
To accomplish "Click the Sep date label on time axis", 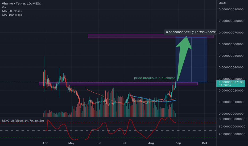I will (x=178, y=143).
